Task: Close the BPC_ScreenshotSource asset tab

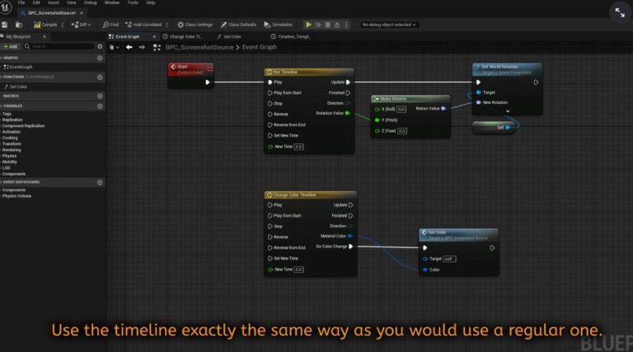Action: 82,13
